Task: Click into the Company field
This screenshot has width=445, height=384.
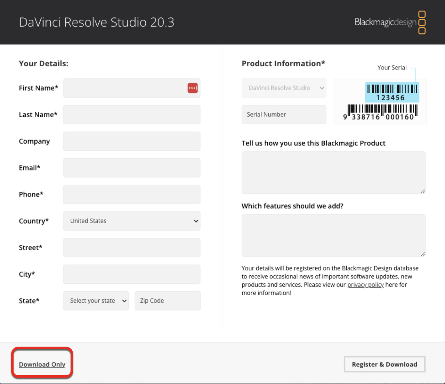Action: pyautogui.click(x=131, y=141)
